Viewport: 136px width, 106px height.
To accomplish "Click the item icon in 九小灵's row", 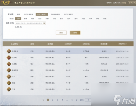I will click(x=9, y=77).
